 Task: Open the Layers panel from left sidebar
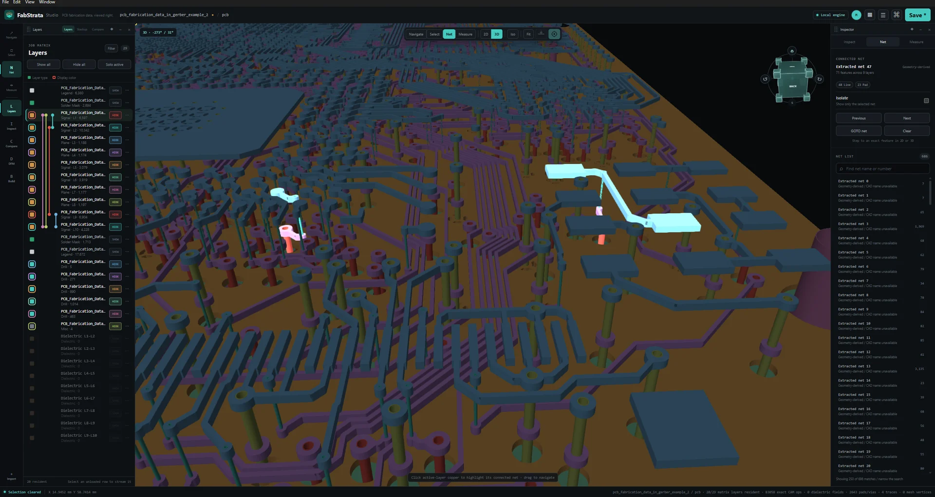[x=11, y=108]
